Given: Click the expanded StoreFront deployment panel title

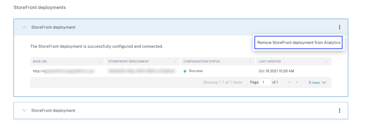Looking at the screenshot, I should click(53, 27).
